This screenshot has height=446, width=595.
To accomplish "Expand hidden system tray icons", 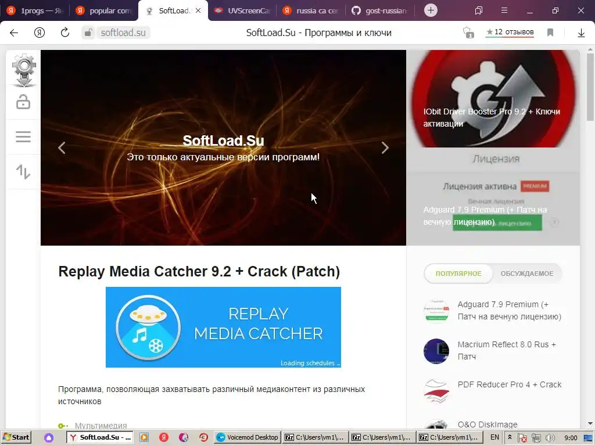I will pyautogui.click(x=510, y=437).
